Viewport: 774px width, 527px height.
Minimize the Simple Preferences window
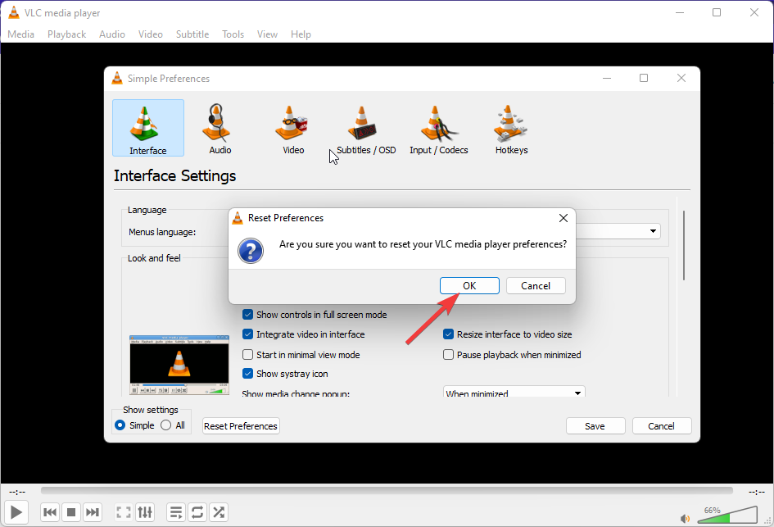(607, 78)
